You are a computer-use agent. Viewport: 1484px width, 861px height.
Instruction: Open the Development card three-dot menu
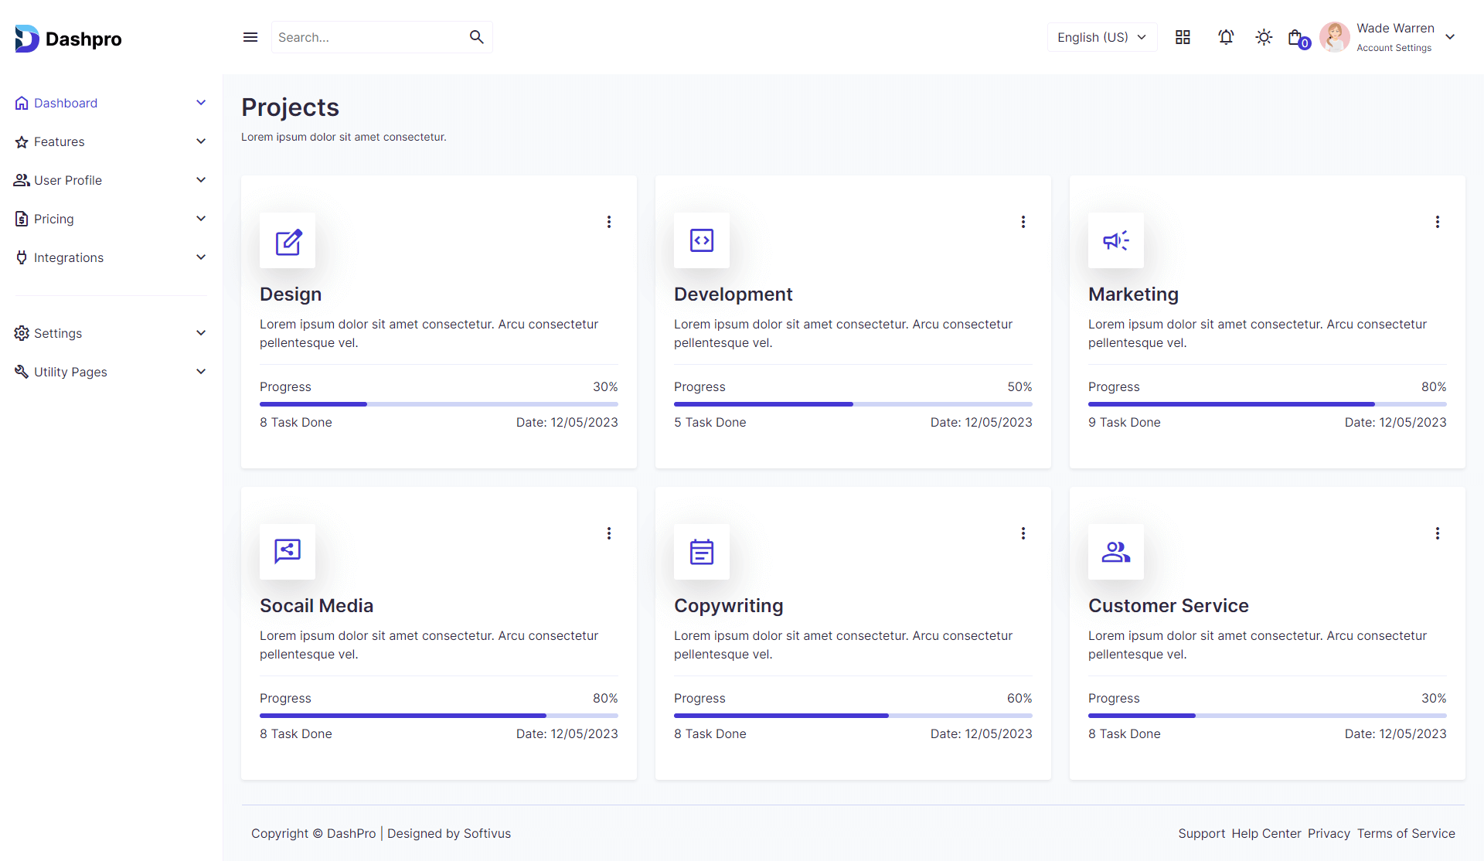click(1023, 222)
